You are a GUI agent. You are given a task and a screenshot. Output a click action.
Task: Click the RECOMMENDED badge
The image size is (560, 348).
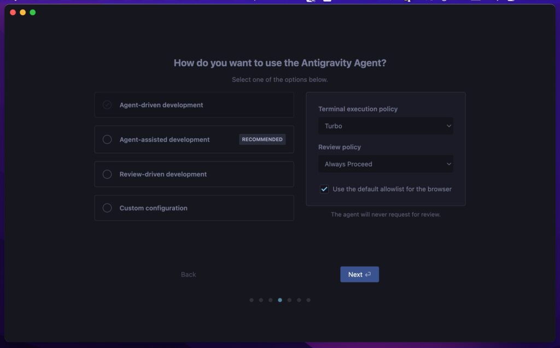click(262, 139)
